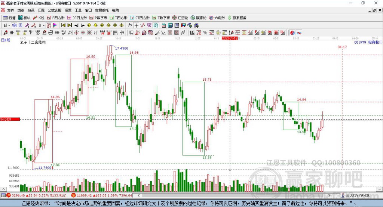Click the 15.75 price level label

207,80
